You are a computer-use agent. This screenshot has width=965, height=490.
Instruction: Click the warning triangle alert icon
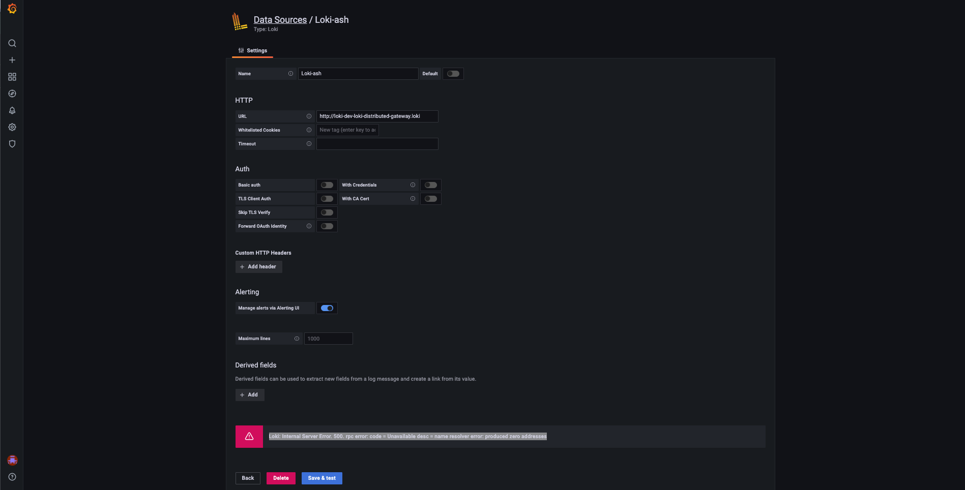click(249, 436)
